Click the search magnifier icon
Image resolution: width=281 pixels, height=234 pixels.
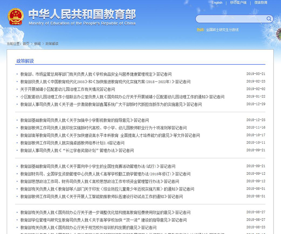click(269, 19)
